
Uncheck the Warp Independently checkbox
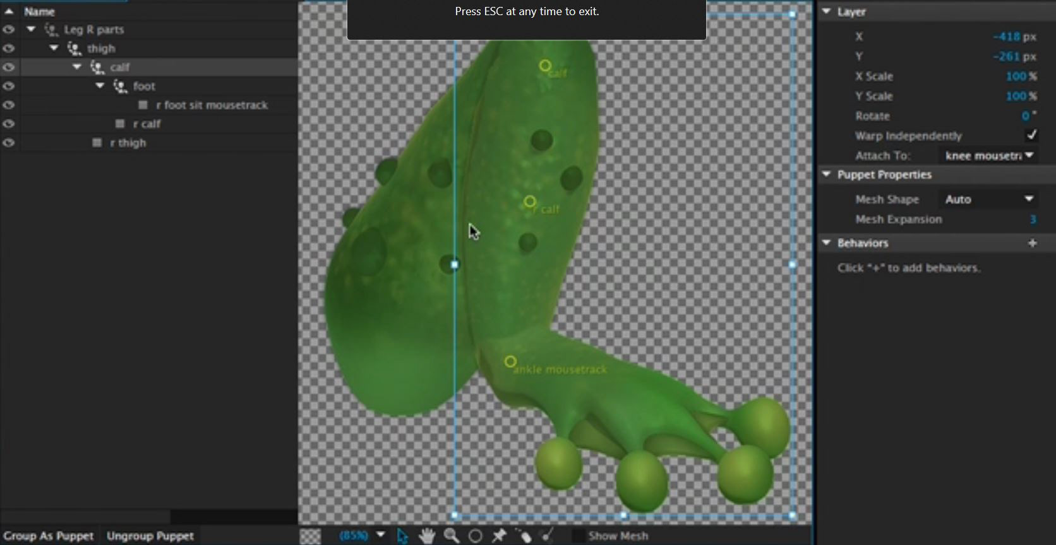pos(1031,136)
